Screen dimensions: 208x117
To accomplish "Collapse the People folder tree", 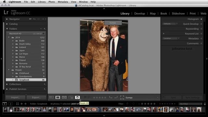I will click(x=9, y=70).
